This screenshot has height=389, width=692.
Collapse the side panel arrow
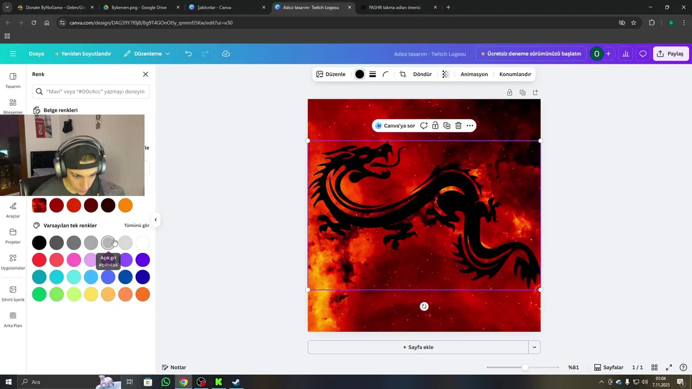[x=156, y=219]
